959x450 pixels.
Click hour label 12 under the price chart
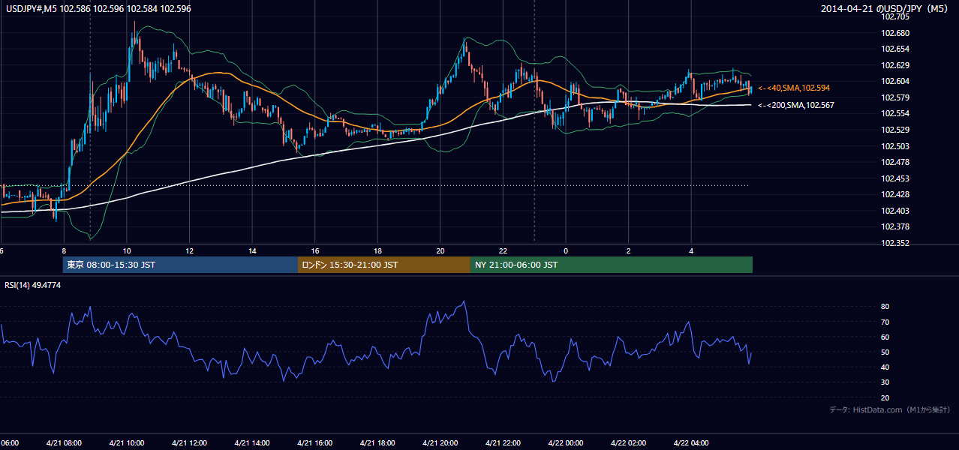click(x=189, y=250)
